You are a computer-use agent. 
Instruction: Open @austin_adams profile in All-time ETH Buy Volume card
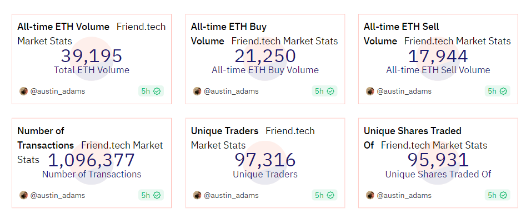pyautogui.click(x=231, y=91)
